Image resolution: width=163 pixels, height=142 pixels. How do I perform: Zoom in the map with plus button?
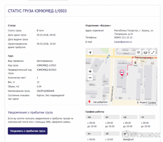coord(90,71)
